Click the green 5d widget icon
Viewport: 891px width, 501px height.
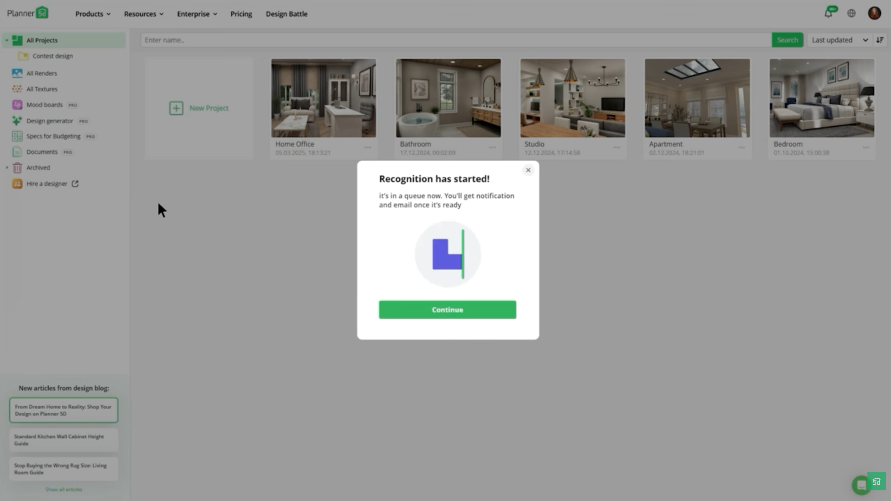[877, 481]
